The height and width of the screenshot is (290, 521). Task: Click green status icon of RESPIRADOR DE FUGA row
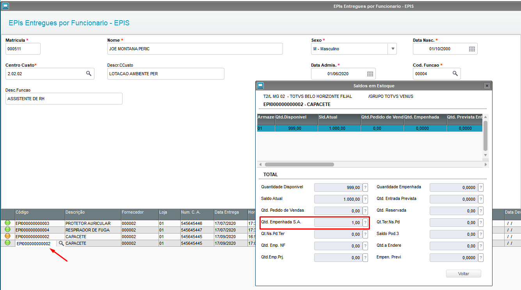coord(7,230)
